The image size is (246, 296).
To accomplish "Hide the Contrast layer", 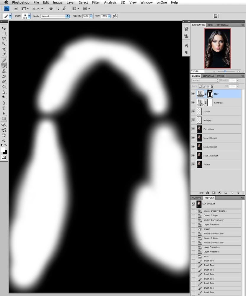I will point(193,102).
